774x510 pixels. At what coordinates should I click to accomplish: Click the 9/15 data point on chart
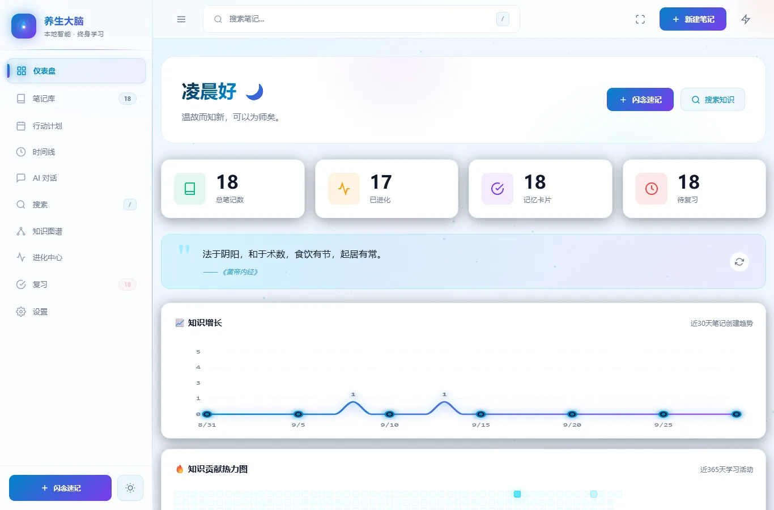tap(481, 414)
